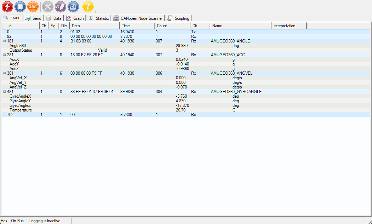
Task: Click the GyroAngleZ value -17.370
Action: point(182,105)
